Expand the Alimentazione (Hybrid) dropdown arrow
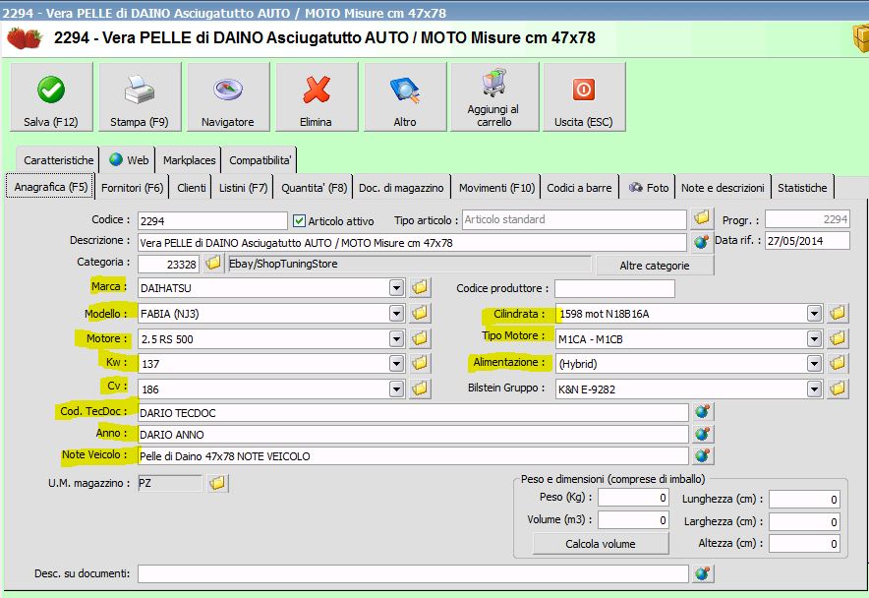The height and width of the screenshot is (598, 869). tap(814, 363)
